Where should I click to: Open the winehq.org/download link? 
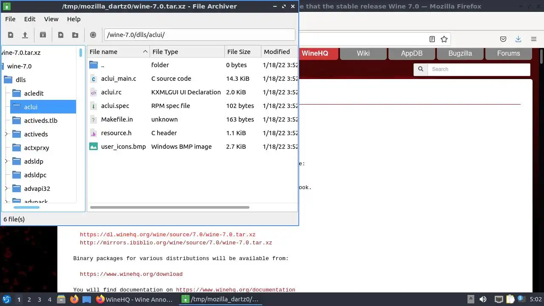131,274
